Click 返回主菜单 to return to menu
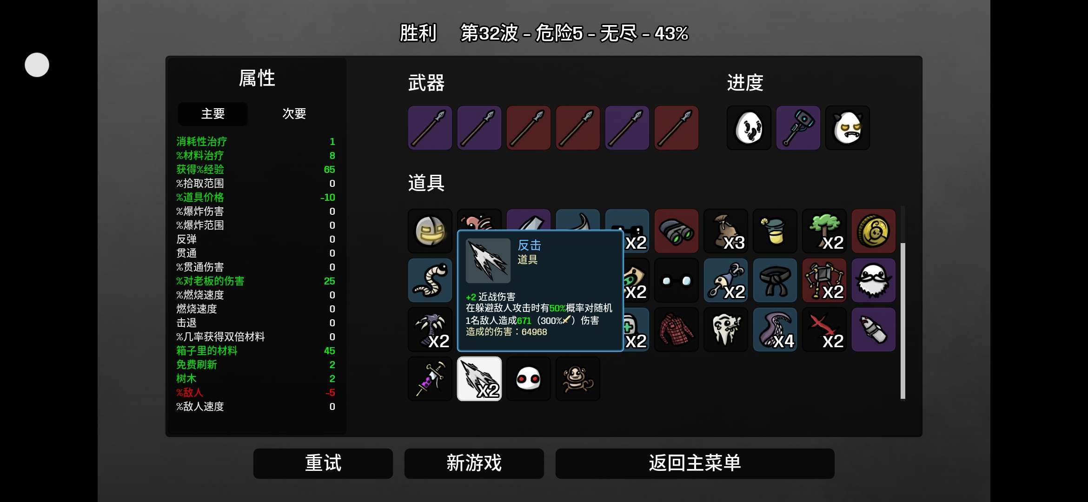This screenshot has height=502, width=1088. 695,463
